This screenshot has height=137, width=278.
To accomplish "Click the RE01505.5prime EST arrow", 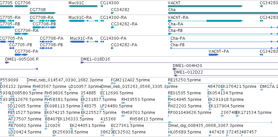I will [170, 96].
